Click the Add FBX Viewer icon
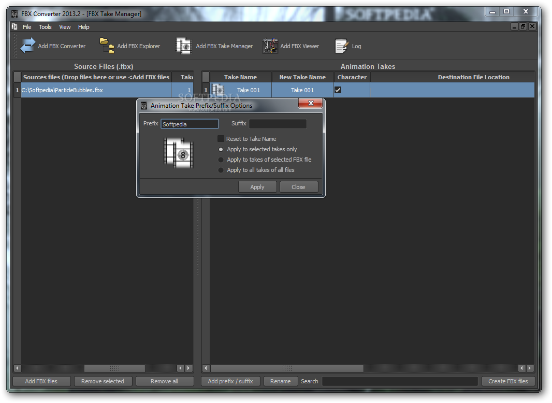Viewport: 552px width, 403px height. tap(270, 46)
